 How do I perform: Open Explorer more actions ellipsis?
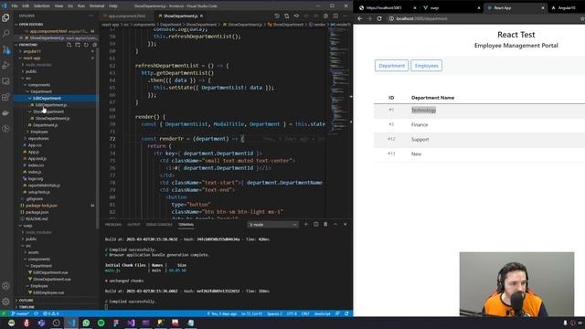[x=91, y=16]
